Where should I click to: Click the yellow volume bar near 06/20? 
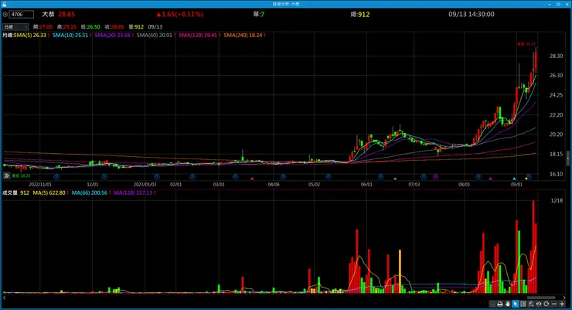[400, 271]
